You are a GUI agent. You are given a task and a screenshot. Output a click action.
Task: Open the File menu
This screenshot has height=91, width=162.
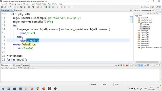tap(2, 4)
